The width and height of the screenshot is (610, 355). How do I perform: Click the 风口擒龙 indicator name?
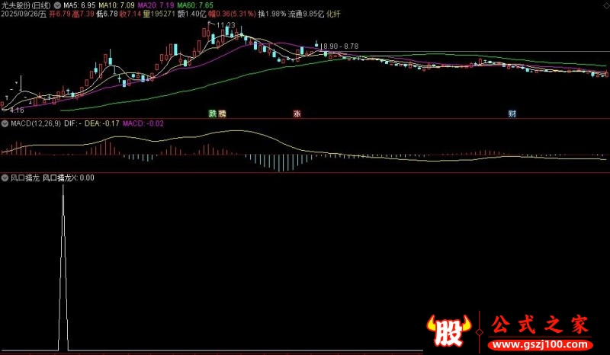[24, 177]
